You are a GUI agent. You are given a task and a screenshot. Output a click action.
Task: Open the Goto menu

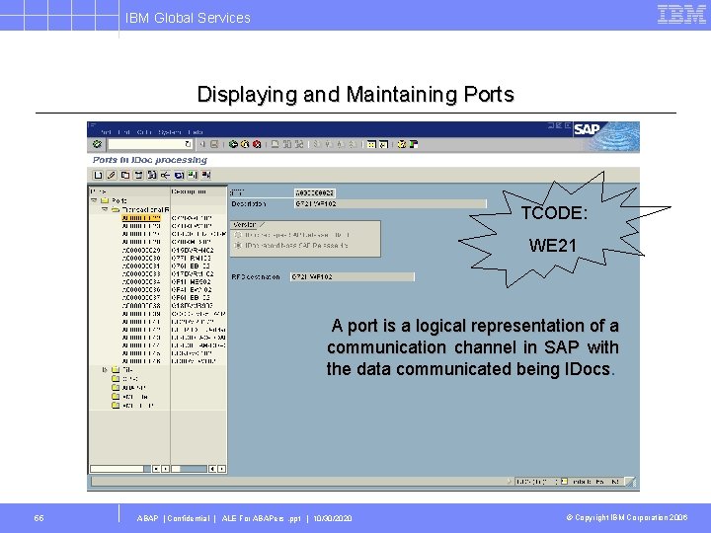[144, 132]
